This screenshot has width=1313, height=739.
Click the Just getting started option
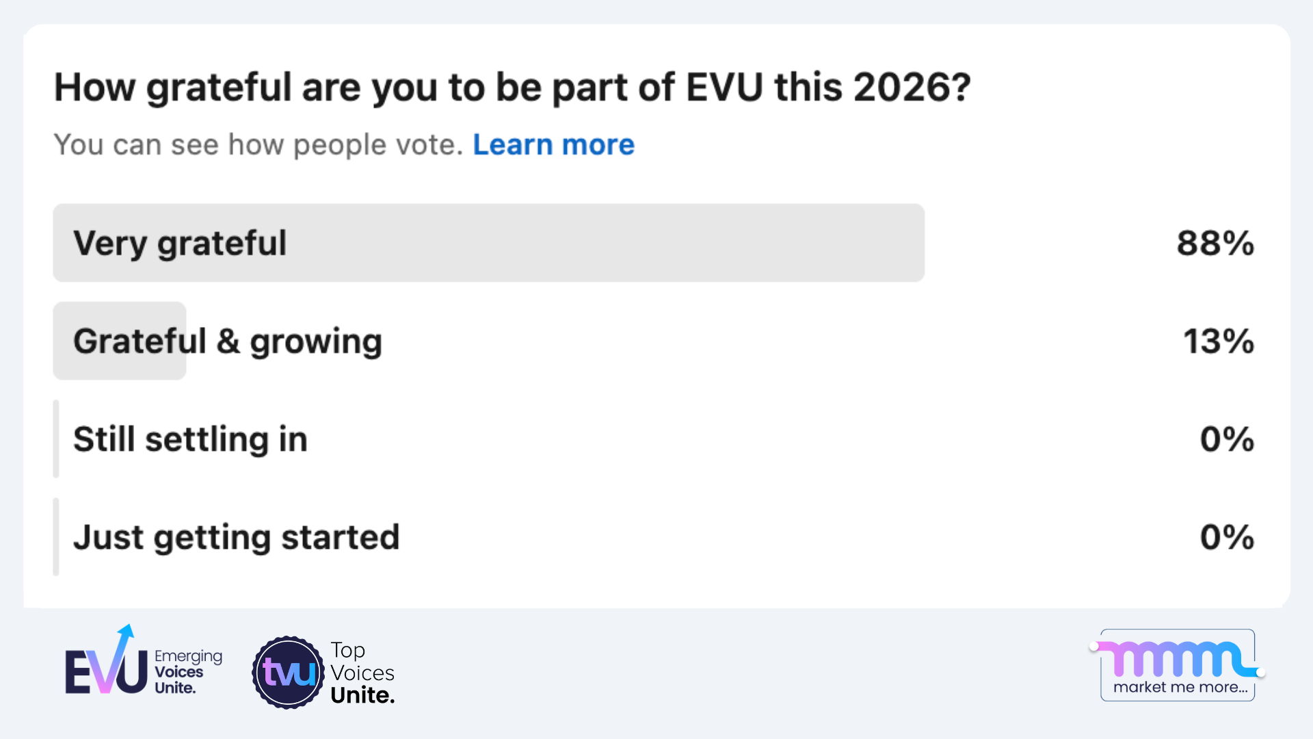pos(236,536)
